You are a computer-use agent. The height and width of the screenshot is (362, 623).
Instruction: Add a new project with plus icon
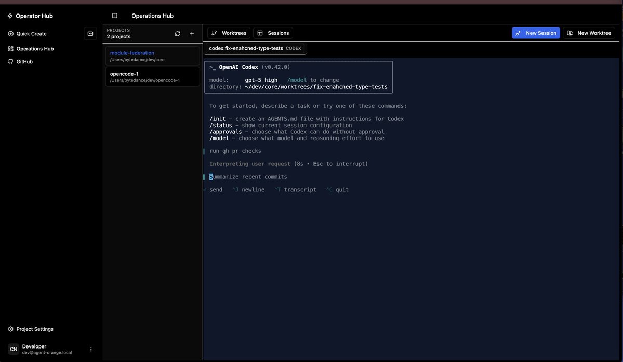click(x=192, y=34)
